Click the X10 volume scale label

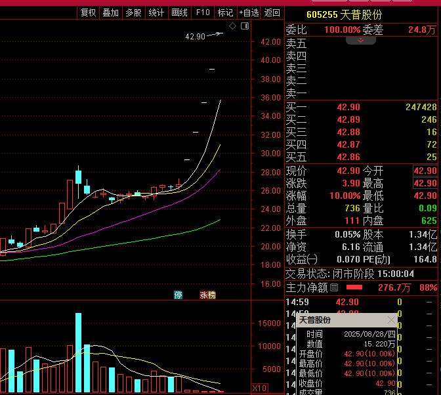tap(259, 388)
